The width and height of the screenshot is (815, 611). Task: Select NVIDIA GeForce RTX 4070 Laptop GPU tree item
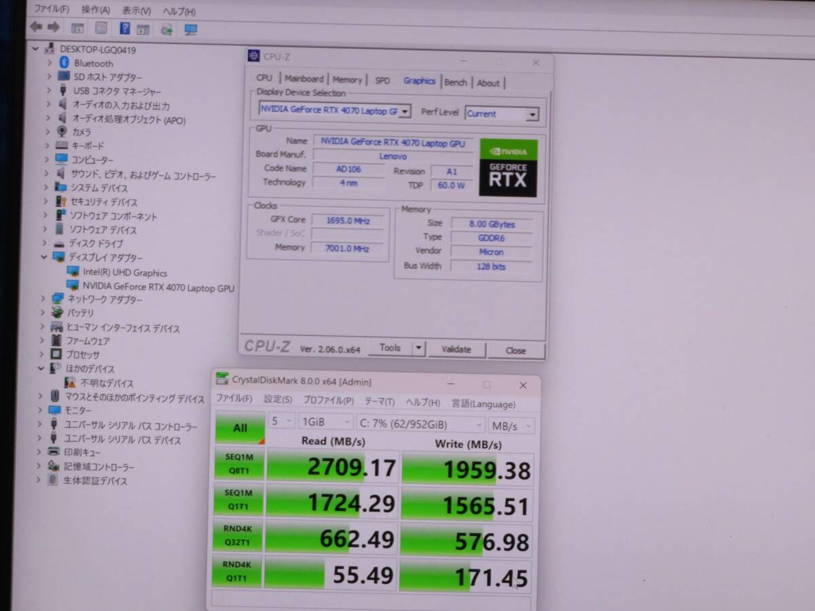point(158,288)
